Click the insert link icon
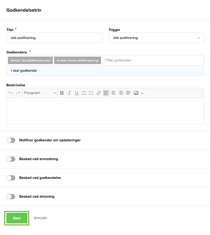 pyautogui.click(x=99, y=93)
